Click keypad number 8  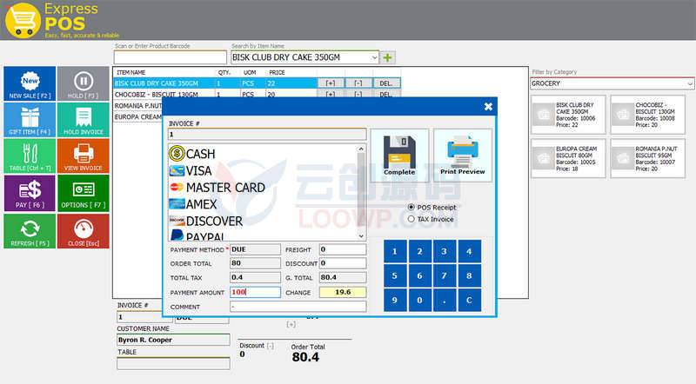(469, 275)
